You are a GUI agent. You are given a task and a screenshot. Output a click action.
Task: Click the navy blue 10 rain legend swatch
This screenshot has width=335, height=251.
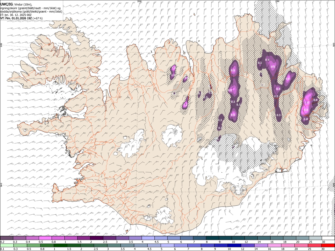[234, 245]
